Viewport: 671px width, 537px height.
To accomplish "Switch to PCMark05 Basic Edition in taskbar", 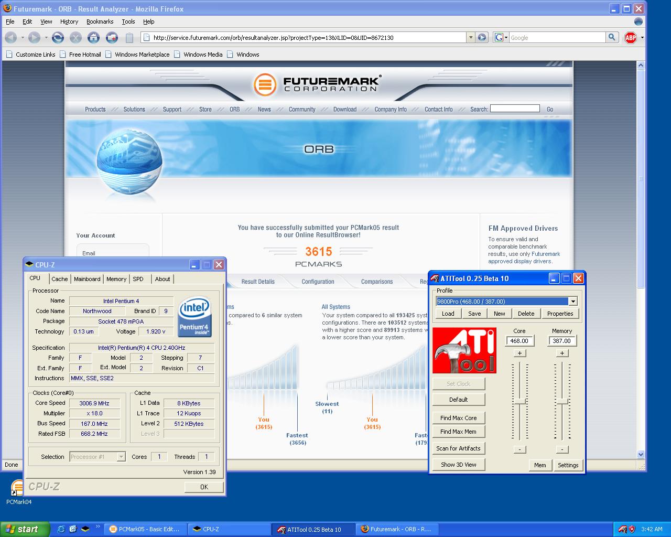I will point(145,529).
